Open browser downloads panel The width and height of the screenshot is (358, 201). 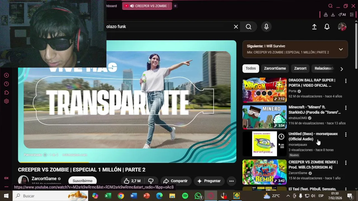tap(333, 15)
